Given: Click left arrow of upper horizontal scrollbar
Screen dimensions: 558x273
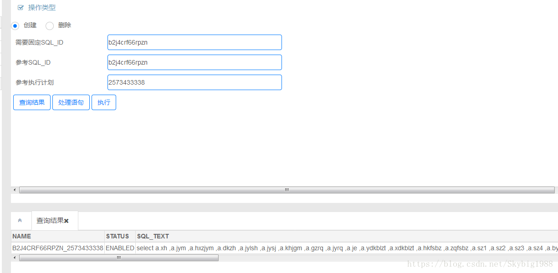Looking at the screenshot, I should pos(15,190).
